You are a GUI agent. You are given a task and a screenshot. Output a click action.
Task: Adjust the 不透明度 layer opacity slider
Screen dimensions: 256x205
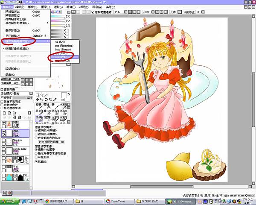pyautogui.click(x=23, y=98)
